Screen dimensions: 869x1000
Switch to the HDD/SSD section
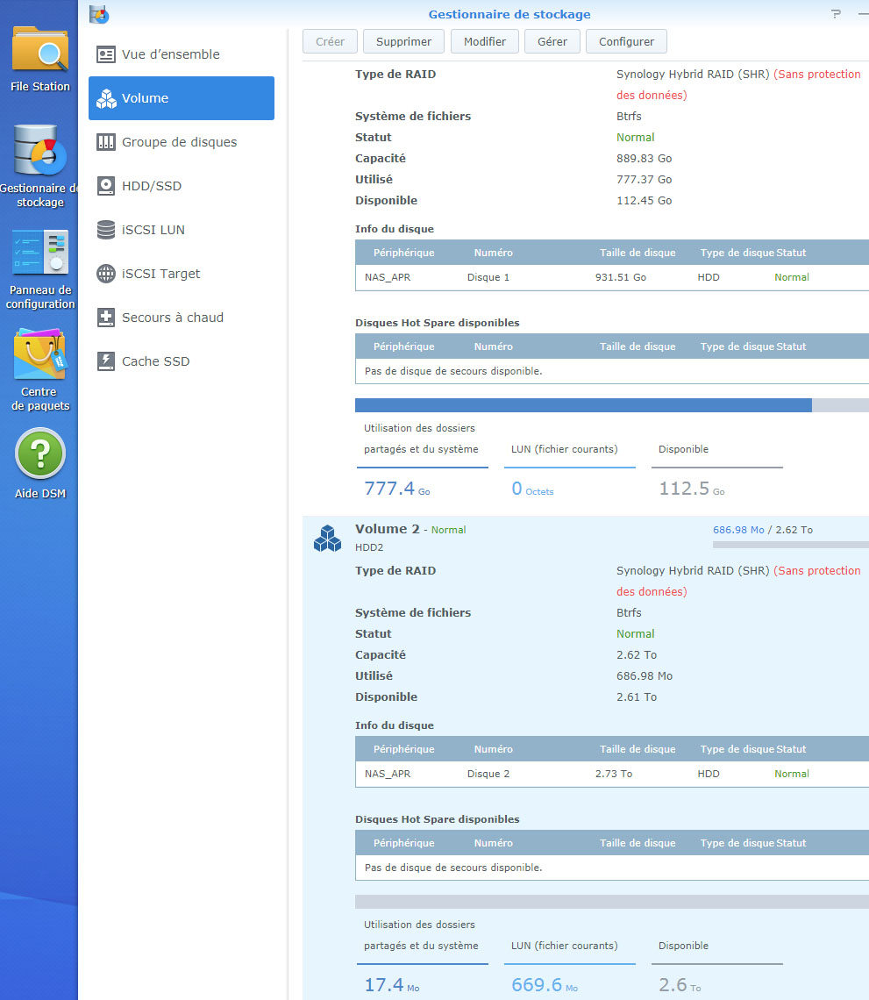[182, 186]
